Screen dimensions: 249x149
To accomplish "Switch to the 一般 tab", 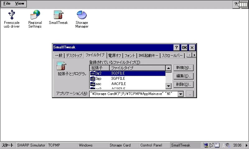I will (x=59, y=56).
